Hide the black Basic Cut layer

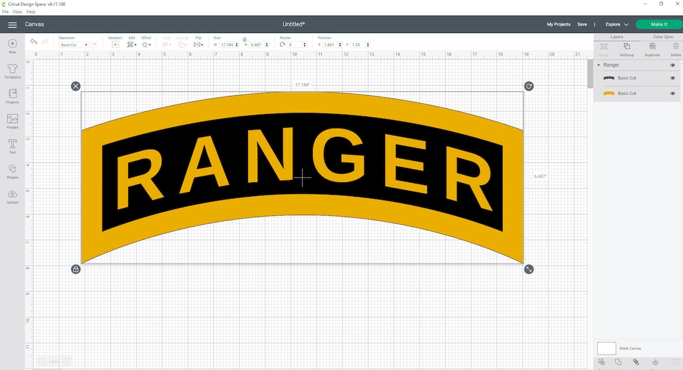[672, 77]
